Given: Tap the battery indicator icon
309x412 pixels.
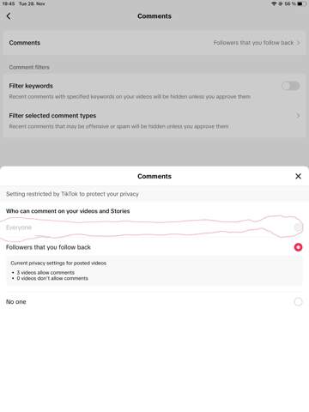Looking at the screenshot, I should [x=301, y=3].
